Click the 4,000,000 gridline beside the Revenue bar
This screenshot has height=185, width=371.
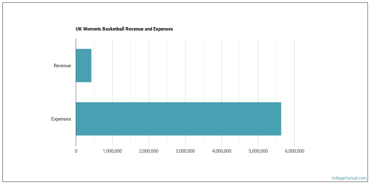click(x=221, y=66)
